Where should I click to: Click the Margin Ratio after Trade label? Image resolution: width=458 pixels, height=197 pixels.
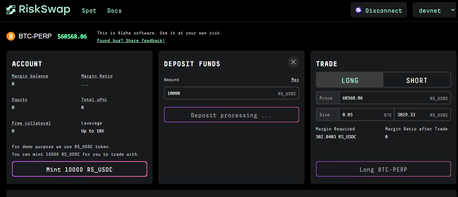416,129
